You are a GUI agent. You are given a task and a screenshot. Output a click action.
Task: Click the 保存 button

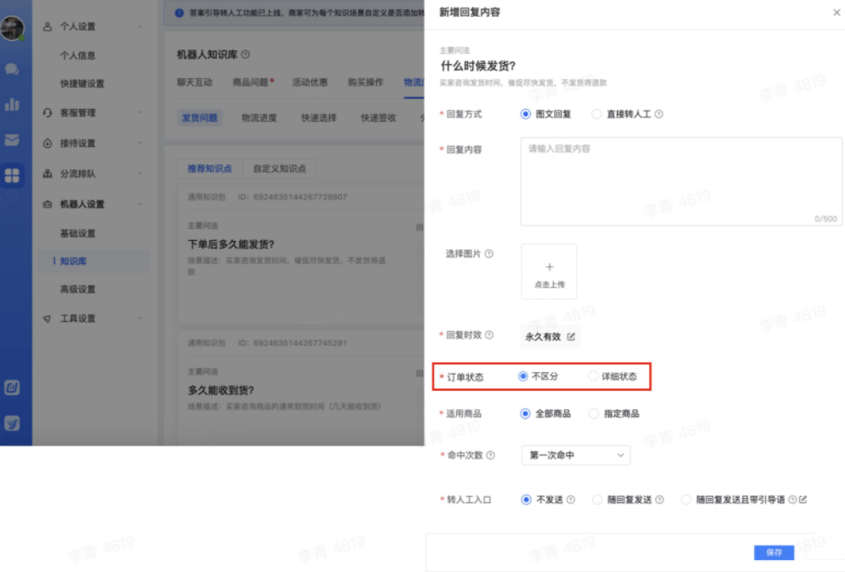point(774,552)
